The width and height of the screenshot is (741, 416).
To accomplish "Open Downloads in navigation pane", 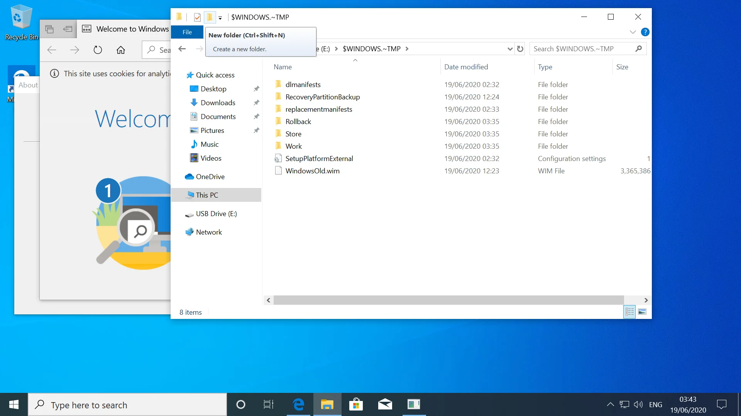I will coord(218,102).
